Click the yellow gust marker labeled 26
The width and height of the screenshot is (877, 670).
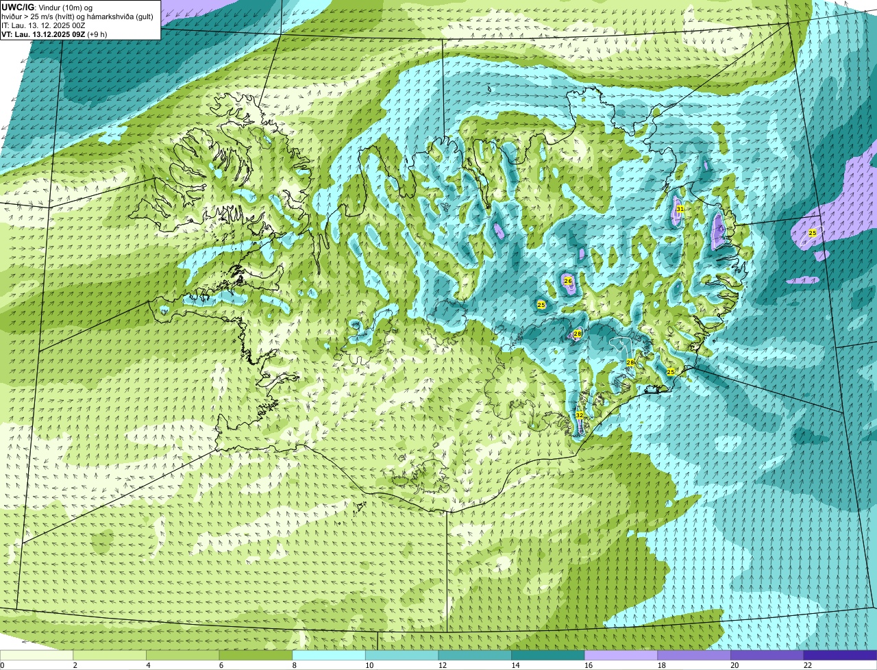[x=568, y=281]
